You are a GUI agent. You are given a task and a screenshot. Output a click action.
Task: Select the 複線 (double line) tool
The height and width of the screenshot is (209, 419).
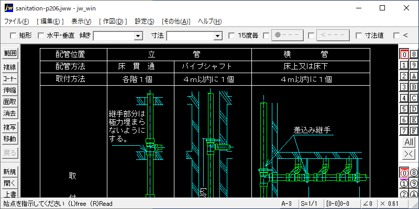pyautogui.click(x=10, y=67)
